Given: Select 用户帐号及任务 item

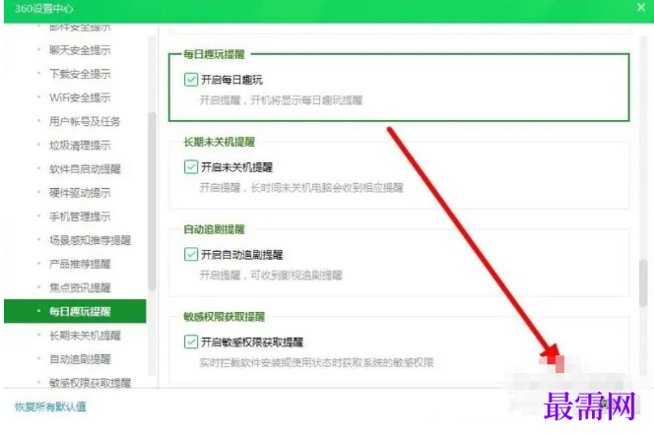Looking at the screenshot, I should point(85,121).
